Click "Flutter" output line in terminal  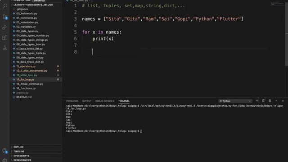click(x=71, y=128)
